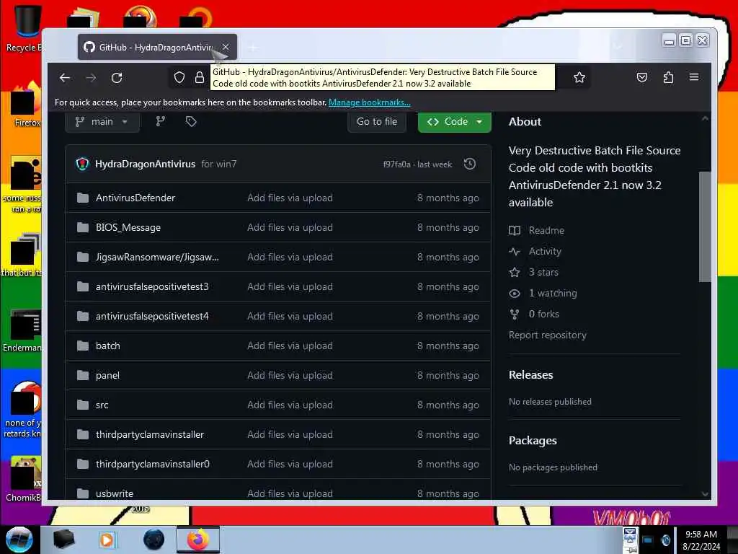738x554 pixels.
Task: Click the scrollbar down arrow
Action: point(705,493)
